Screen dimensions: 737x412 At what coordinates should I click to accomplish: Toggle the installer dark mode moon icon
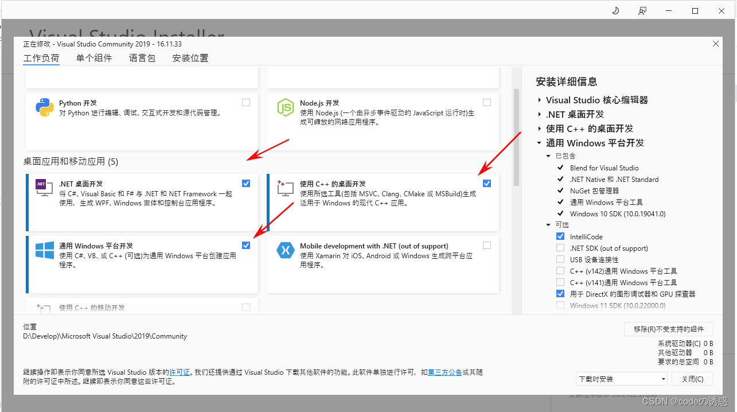(x=615, y=10)
